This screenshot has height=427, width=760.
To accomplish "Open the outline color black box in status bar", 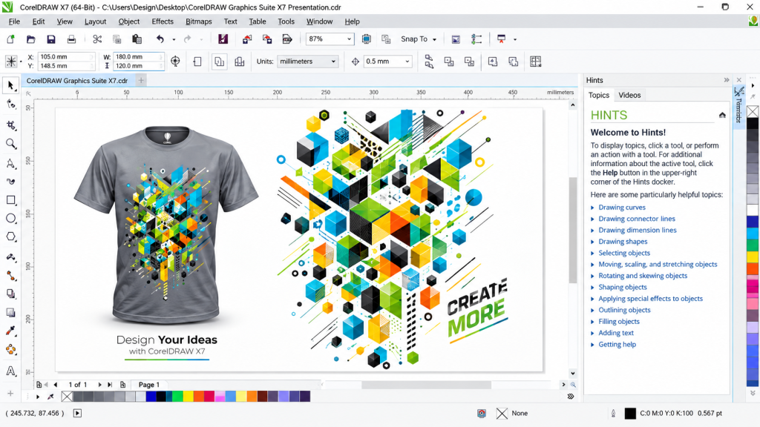I will tap(630, 414).
